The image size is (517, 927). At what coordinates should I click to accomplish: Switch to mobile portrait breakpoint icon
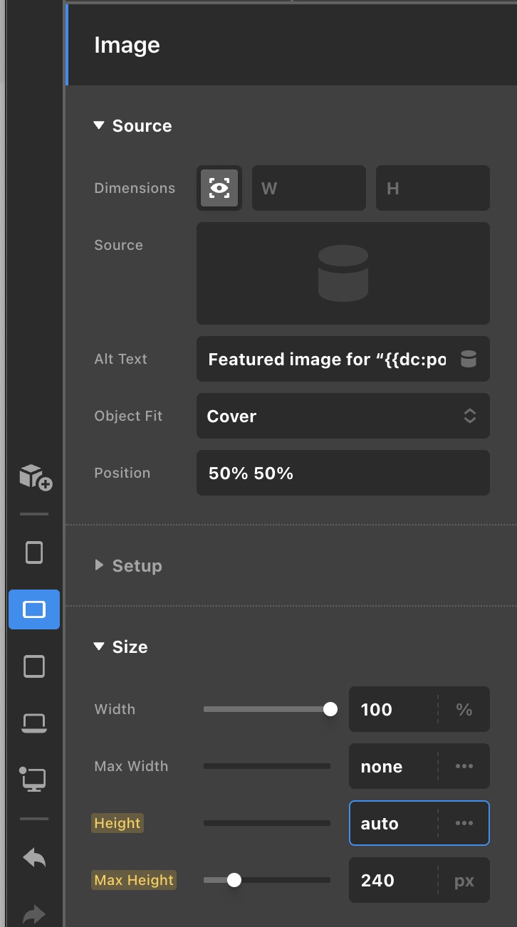point(34,552)
